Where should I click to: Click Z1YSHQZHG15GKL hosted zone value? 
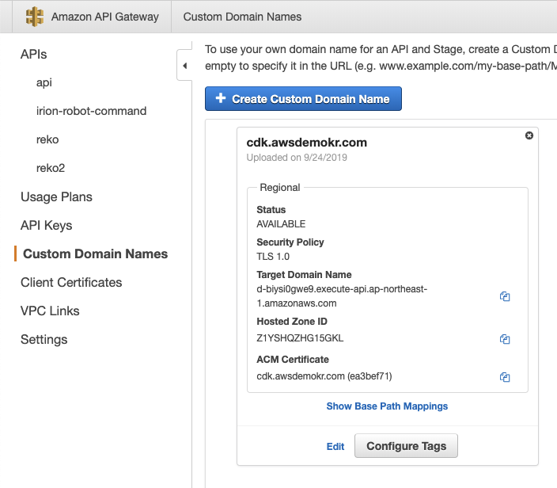tap(300, 338)
